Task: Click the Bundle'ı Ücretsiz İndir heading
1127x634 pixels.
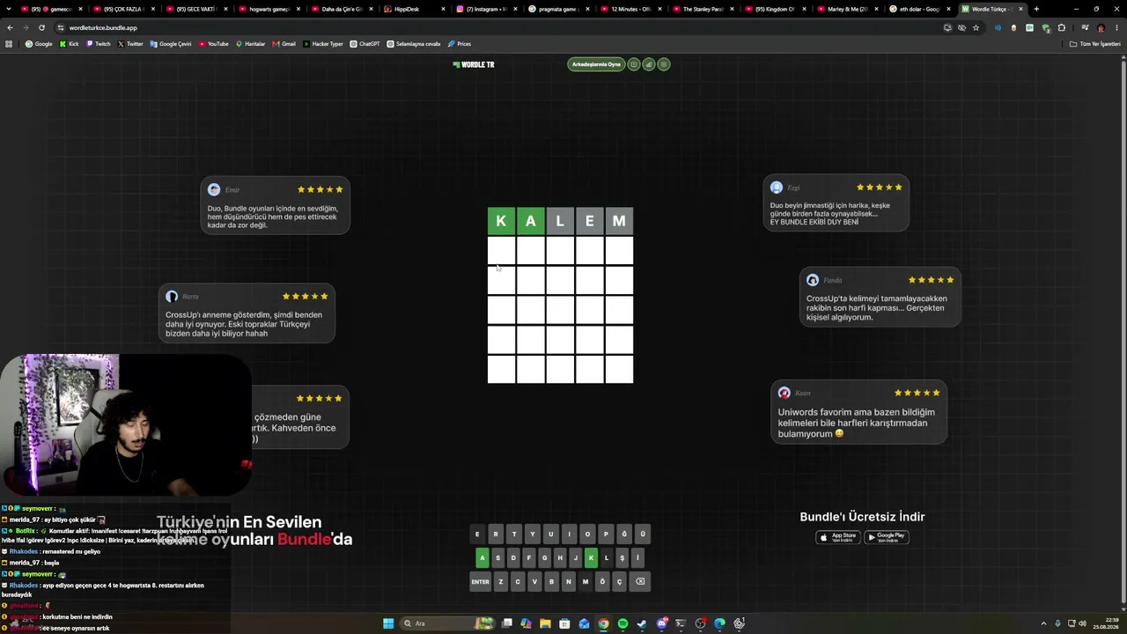Action: pyautogui.click(x=862, y=517)
